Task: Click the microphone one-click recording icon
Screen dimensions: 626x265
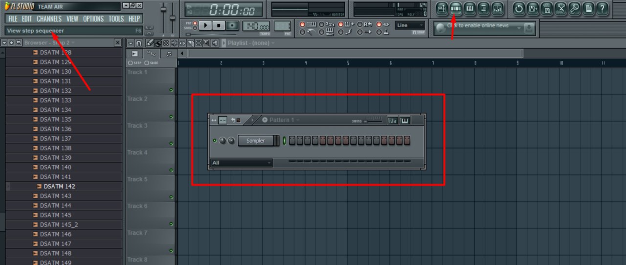Action: click(x=574, y=8)
